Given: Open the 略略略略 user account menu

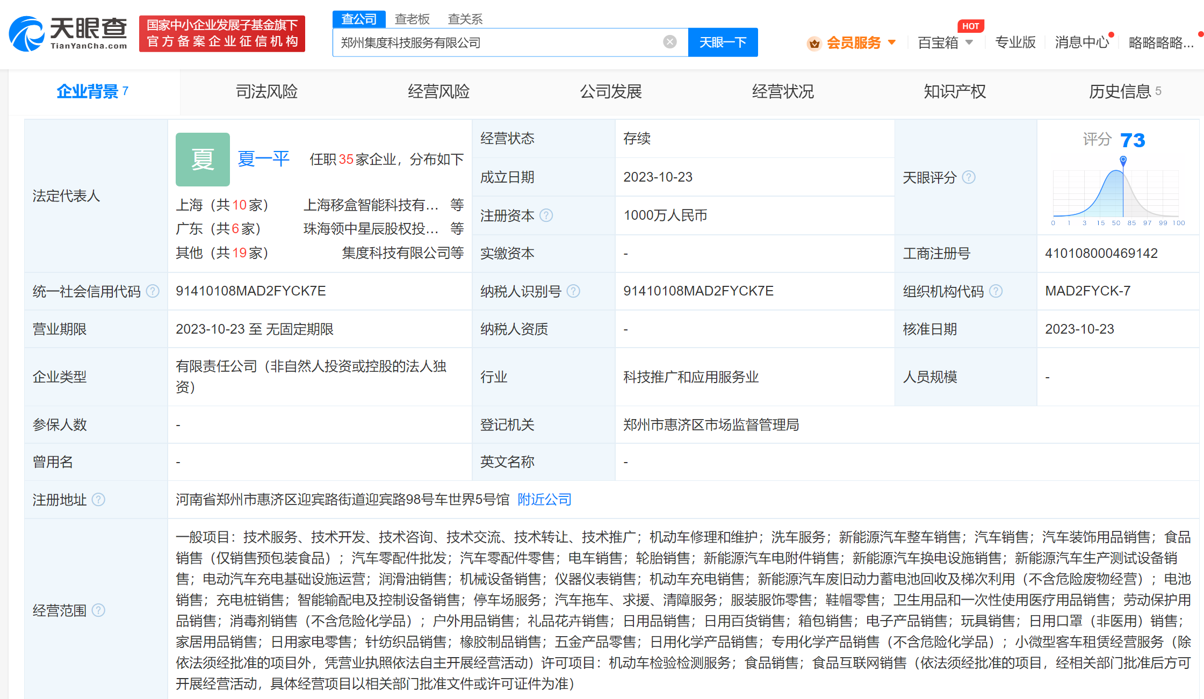Looking at the screenshot, I should pyautogui.click(x=1162, y=42).
